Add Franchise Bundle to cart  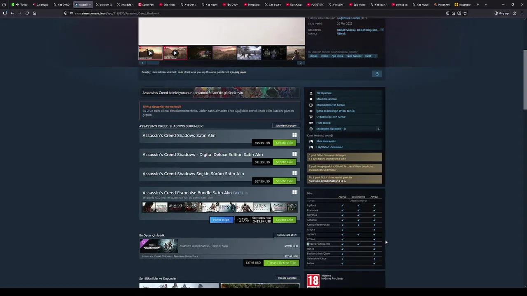284,220
